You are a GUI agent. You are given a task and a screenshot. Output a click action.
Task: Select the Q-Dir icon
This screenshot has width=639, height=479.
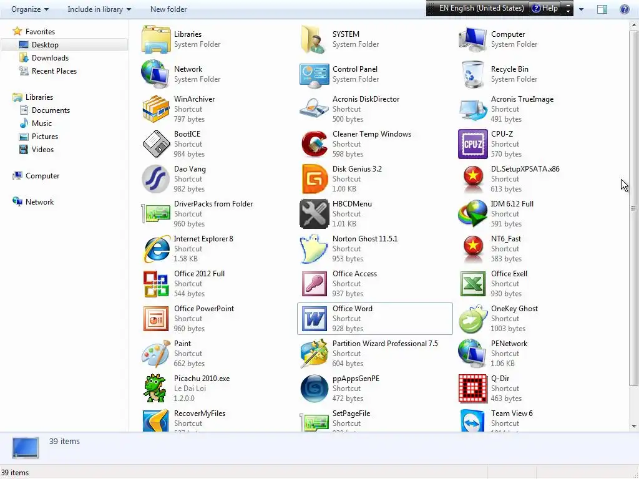[x=473, y=389]
